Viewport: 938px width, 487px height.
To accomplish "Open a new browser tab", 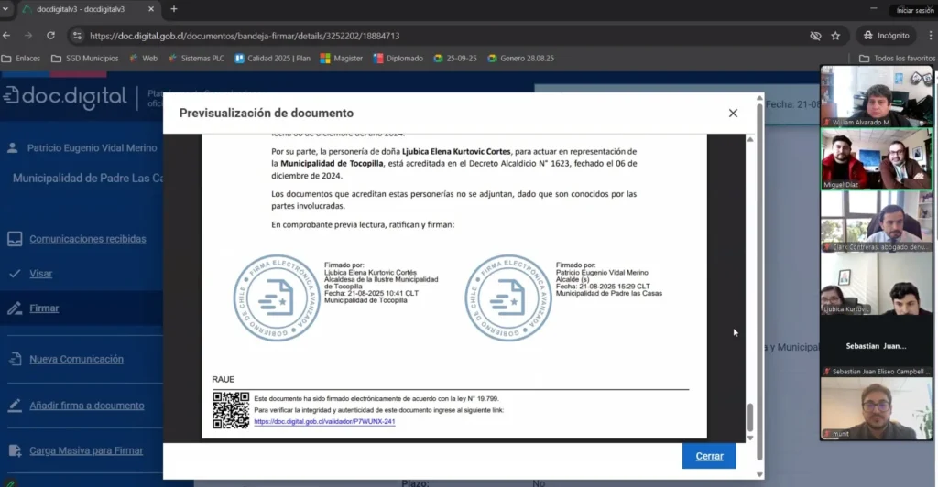I will [x=174, y=9].
